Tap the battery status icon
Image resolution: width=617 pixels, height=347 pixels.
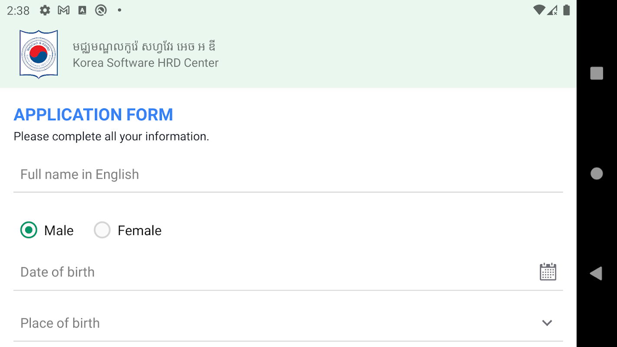566,10
